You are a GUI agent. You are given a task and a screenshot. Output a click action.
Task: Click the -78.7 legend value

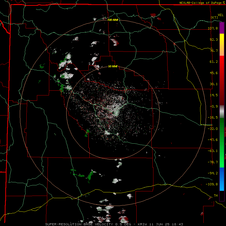pos(213,162)
